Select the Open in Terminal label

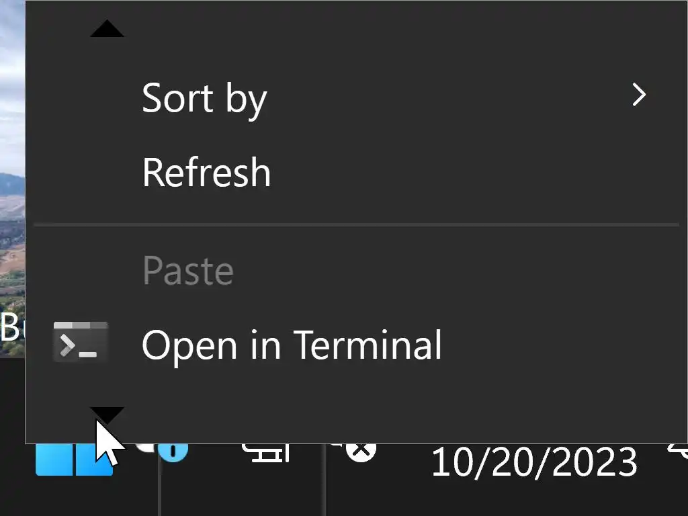(x=292, y=345)
